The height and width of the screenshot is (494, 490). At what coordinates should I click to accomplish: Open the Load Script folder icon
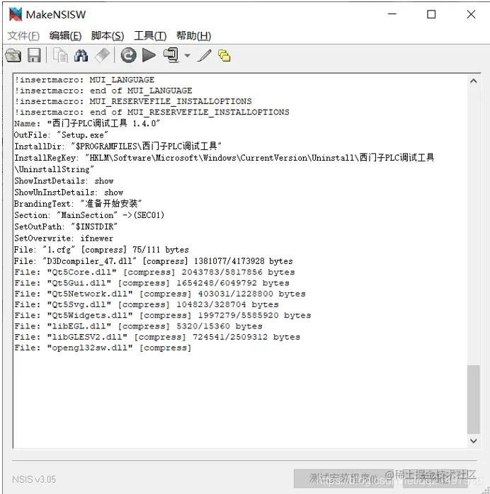(x=13, y=55)
